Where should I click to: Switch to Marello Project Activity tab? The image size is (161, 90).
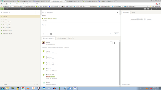point(90,1)
